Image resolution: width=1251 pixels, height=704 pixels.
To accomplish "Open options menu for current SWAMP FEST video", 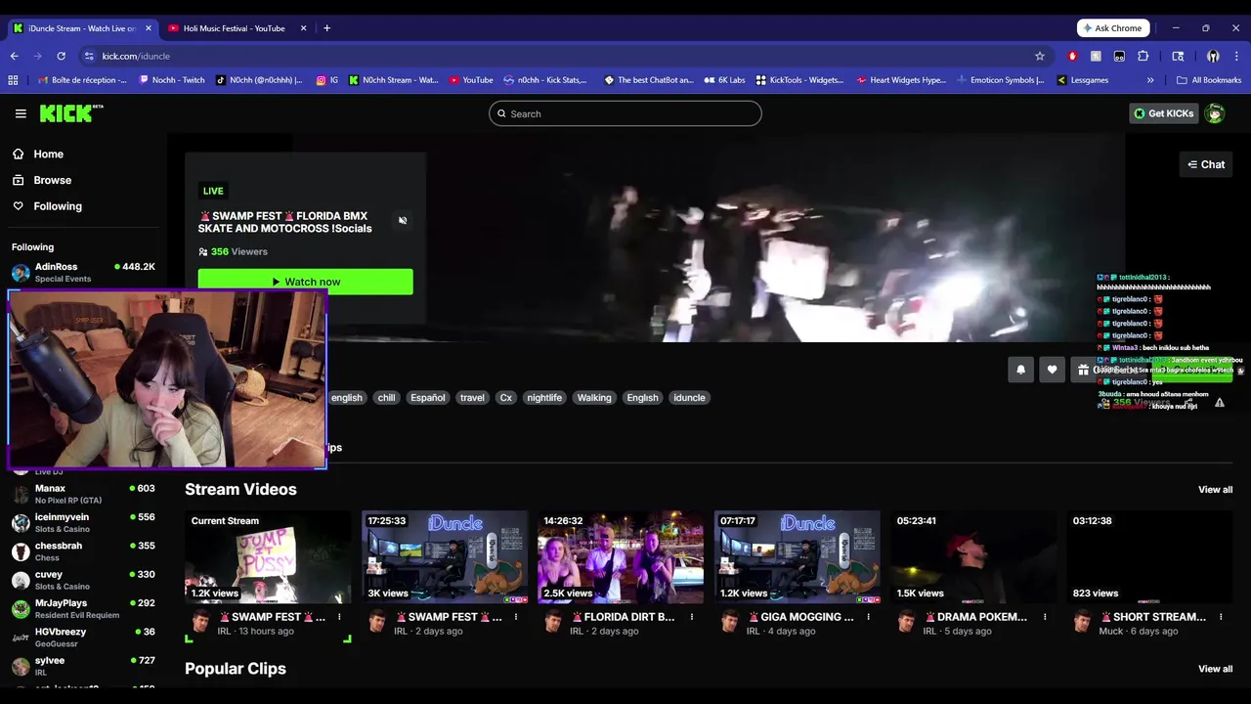I will point(339,617).
